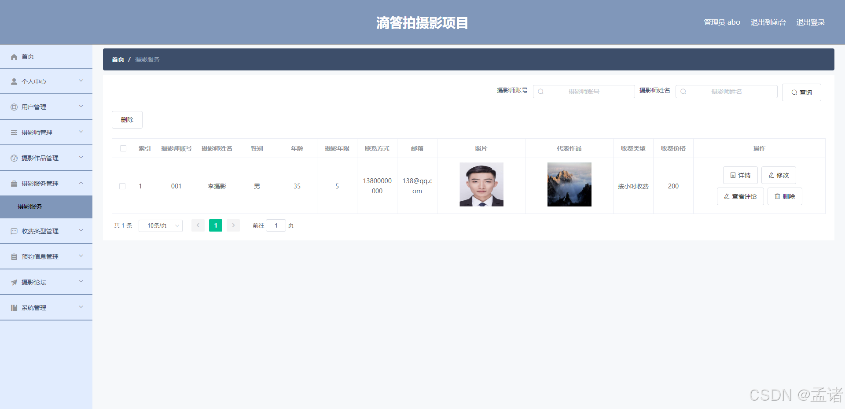Click the 预约信息管理 clipboard icon
The height and width of the screenshot is (409, 845).
pos(13,256)
